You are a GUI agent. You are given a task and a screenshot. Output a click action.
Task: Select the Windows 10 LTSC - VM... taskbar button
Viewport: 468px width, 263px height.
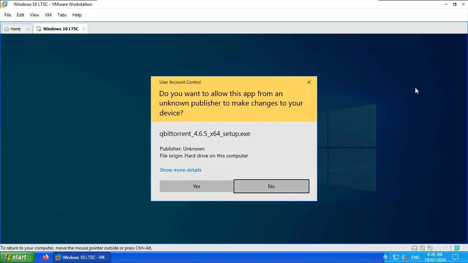(x=82, y=257)
